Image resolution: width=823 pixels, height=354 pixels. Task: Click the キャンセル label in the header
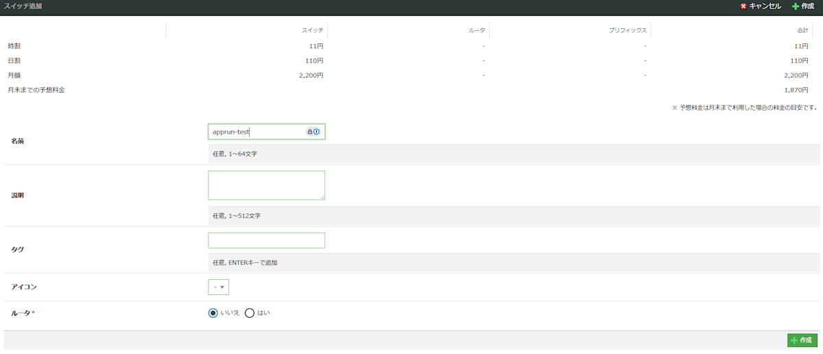click(765, 6)
